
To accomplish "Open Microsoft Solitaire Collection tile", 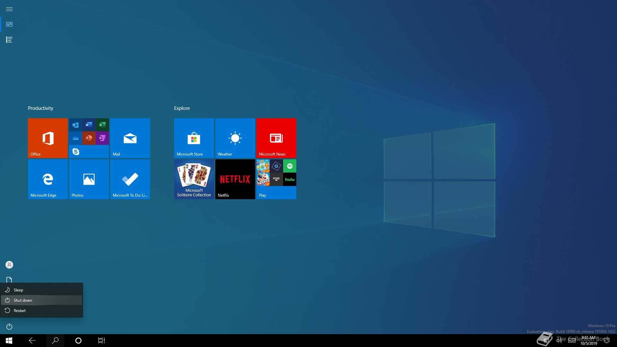I will point(194,179).
